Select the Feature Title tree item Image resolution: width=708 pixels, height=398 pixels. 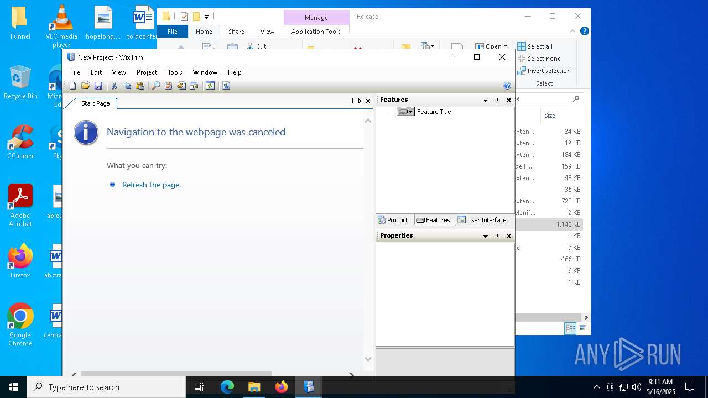434,112
